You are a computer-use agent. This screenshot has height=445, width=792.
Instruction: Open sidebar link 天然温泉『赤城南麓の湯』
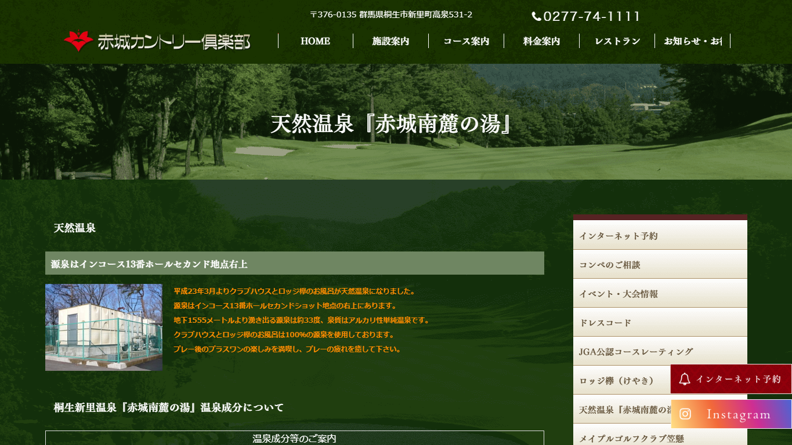click(621, 409)
